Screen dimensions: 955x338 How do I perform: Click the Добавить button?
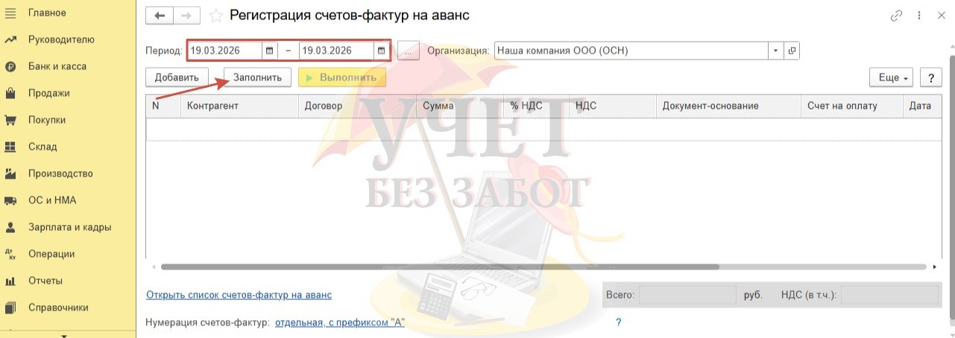pyautogui.click(x=177, y=77)
